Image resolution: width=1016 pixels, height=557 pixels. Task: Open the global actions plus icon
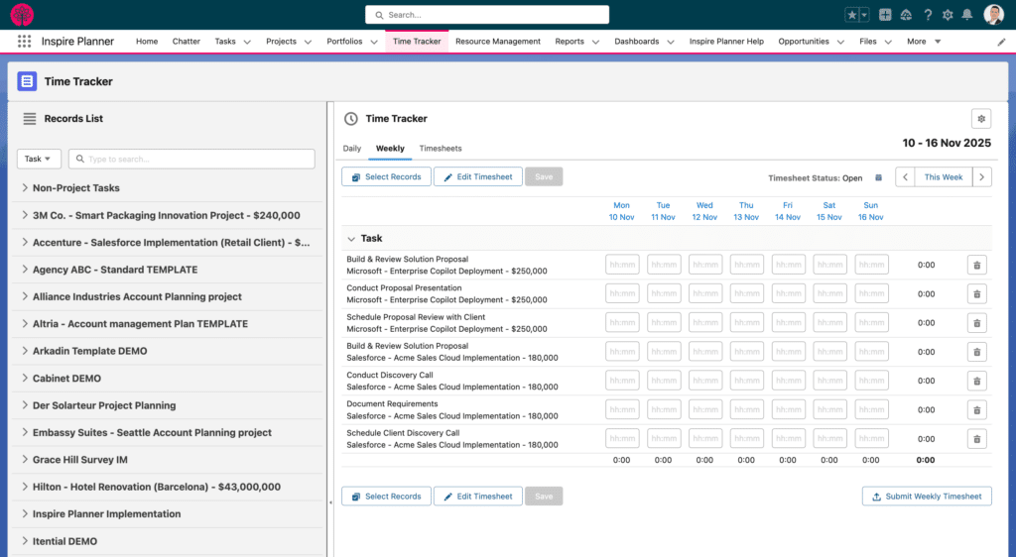click(x=885, y=15)
